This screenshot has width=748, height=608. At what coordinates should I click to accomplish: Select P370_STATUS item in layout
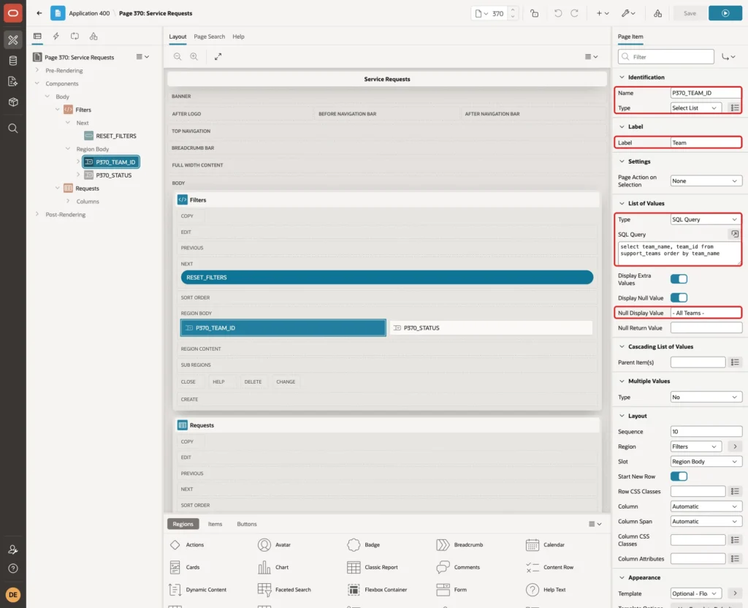tap(491, 328)
